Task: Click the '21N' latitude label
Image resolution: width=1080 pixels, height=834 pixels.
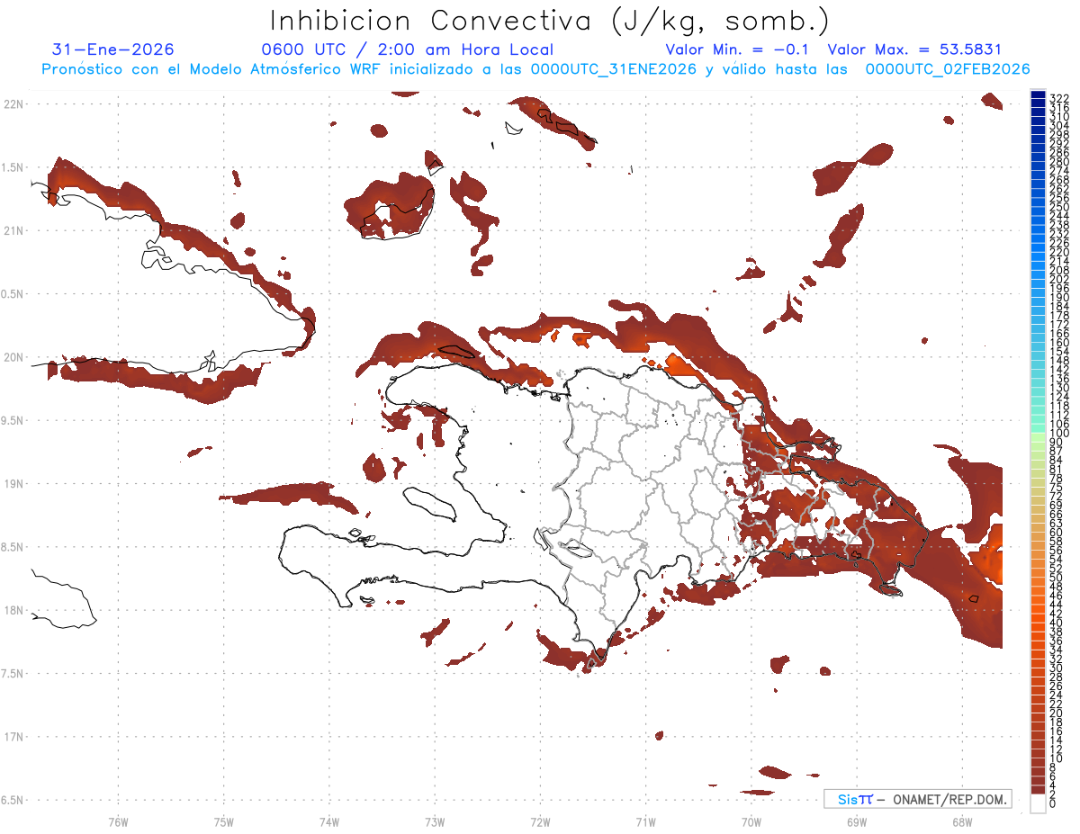Action: [x=13, y=230]
